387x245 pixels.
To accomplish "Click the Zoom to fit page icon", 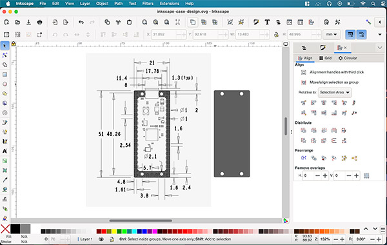I will coord(166,22).
